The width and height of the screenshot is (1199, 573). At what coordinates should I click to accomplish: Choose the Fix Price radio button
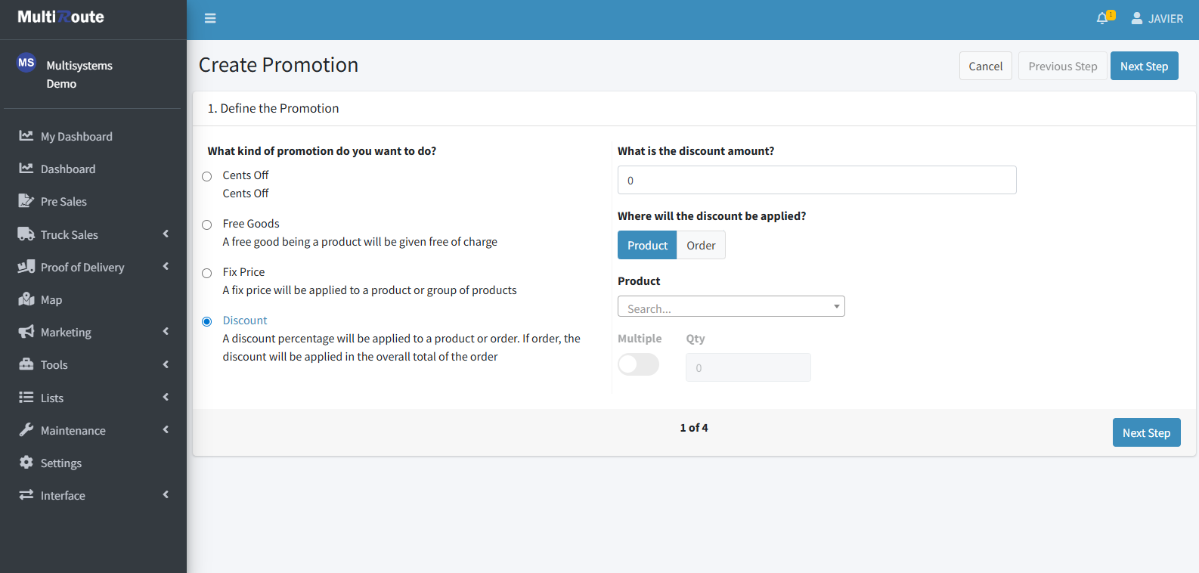pos(206,273)
